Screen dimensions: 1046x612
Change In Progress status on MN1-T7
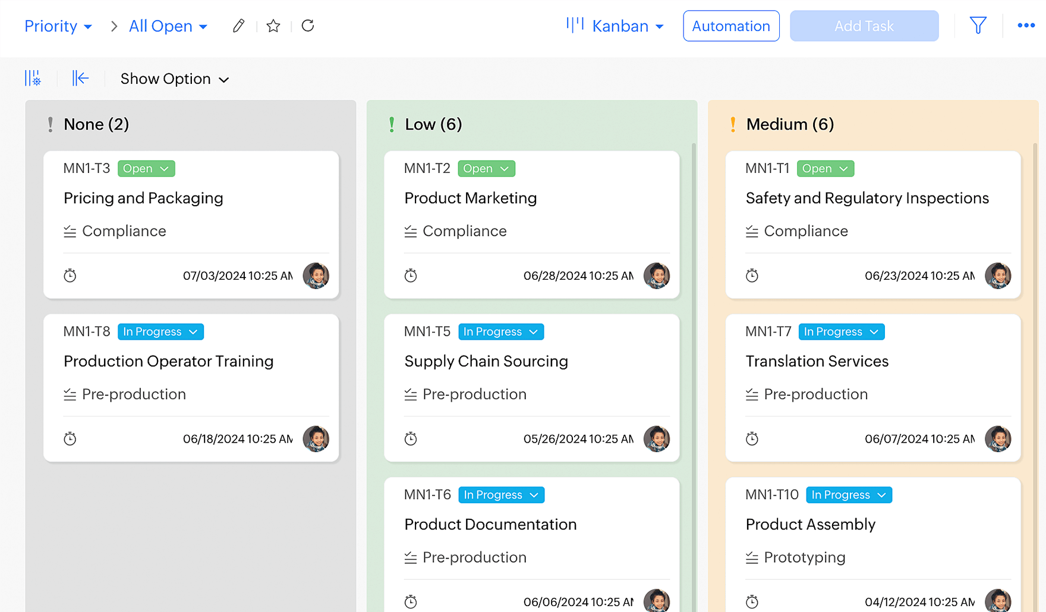(841, 332)
